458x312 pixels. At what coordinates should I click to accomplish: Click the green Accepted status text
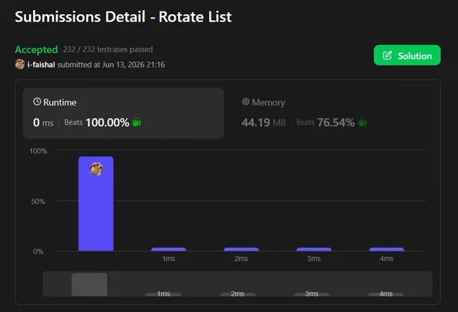click(36, 50)
